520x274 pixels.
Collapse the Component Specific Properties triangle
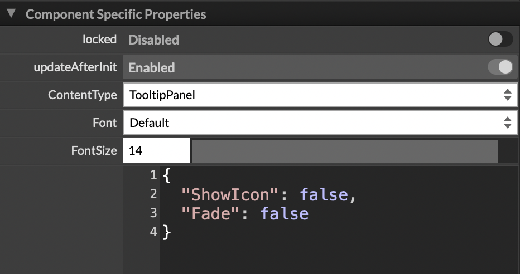11,14
